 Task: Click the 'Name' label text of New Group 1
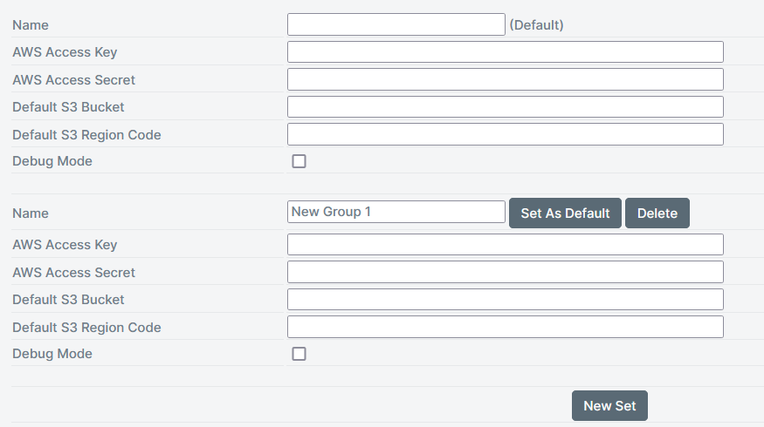(x=31, y=213)
